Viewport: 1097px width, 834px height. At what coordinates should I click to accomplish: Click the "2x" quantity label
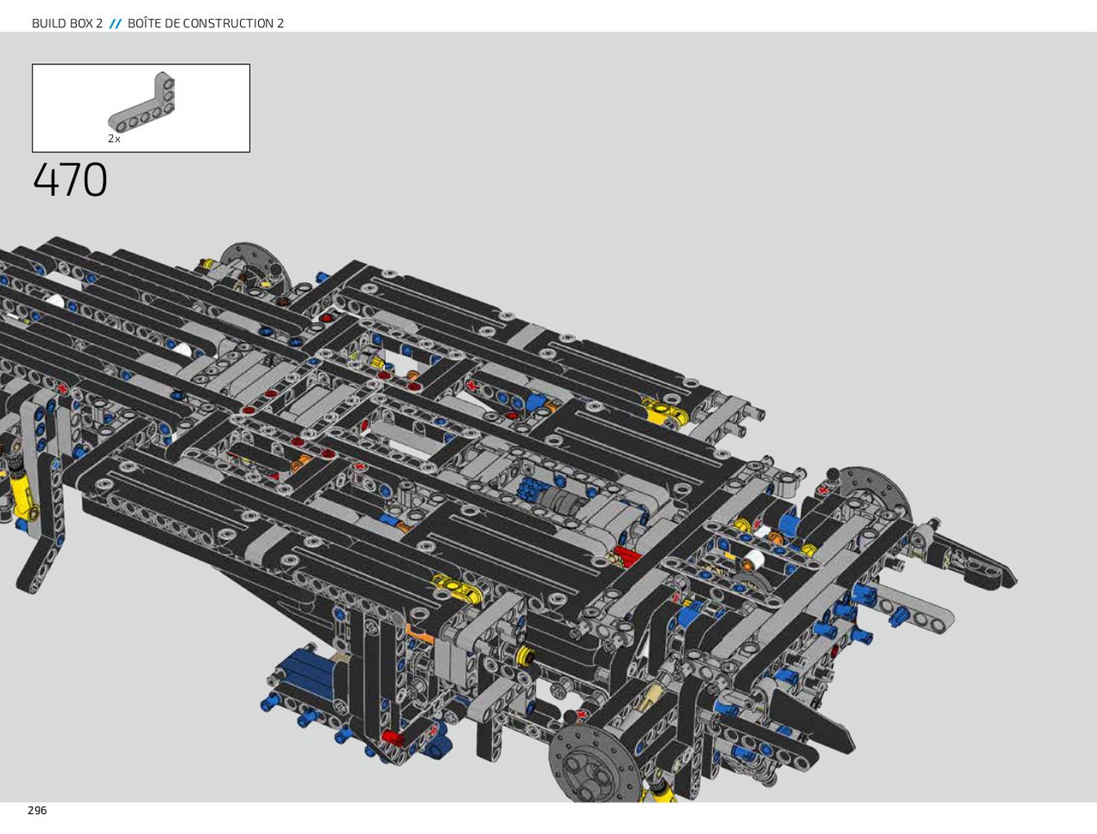pos(114,139)
